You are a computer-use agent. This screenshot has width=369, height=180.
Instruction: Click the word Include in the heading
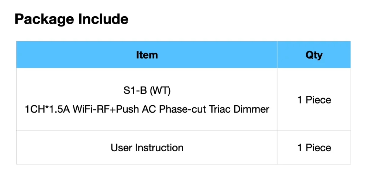pyautogui.click(x=104, y=19)
